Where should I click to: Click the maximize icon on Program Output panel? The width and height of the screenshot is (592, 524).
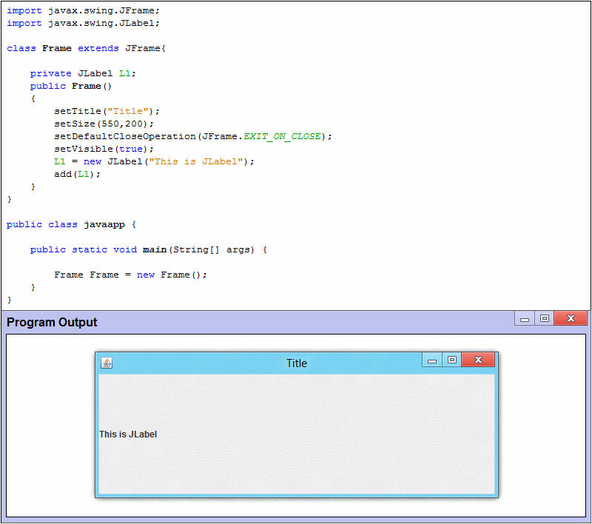point(545,318)
